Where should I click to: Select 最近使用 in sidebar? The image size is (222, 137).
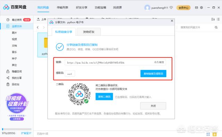coord(17,20)
